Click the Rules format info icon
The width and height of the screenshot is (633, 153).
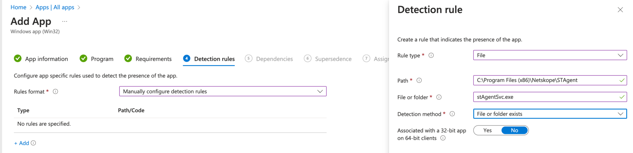pyautogui.click(x=56, y=92)
